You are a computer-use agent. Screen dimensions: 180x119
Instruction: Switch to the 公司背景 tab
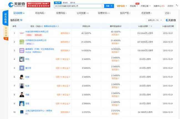point(19,13)
